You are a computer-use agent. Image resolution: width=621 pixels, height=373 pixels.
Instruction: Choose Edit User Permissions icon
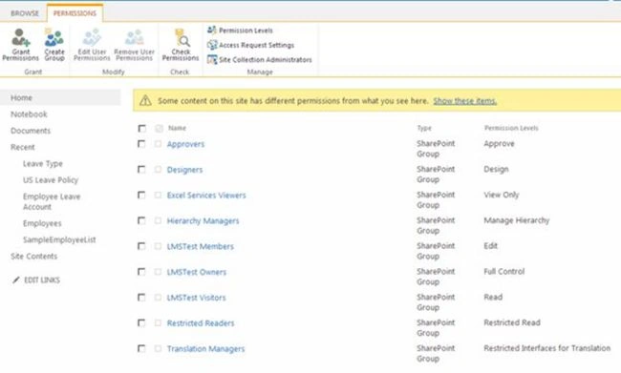[92, 44]
